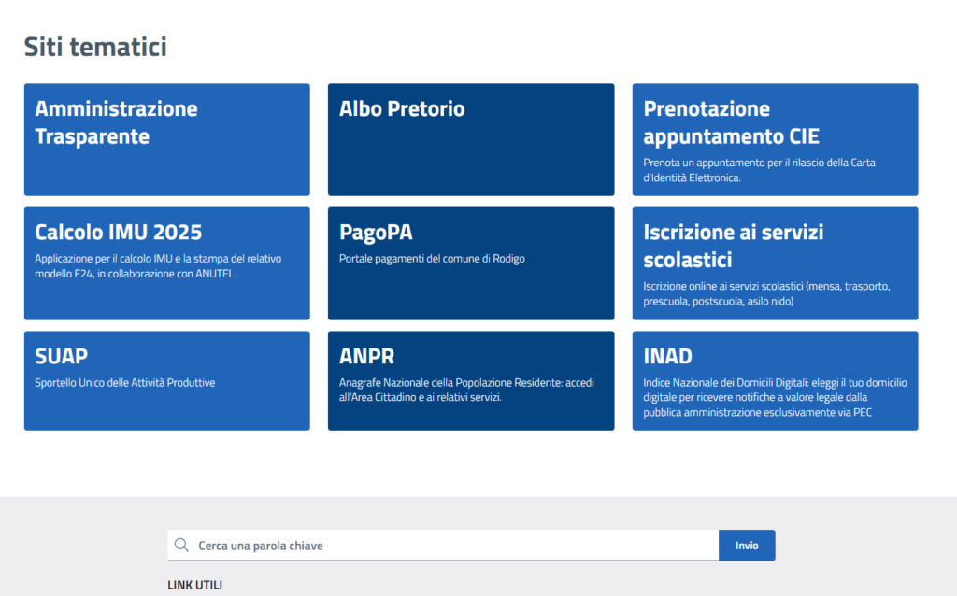The width and height of the screenshot is (957, 596).
Task: Click 'Portale pagamenti del comune di Rodigo' text
Action: (432, 259)
